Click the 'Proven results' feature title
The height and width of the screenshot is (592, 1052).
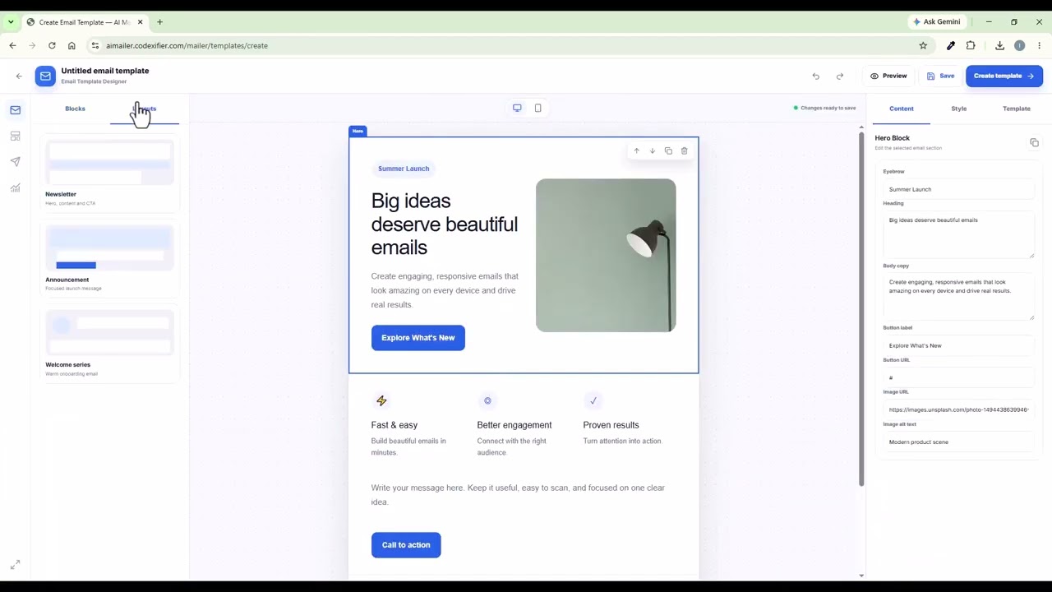tap(611, 425)
